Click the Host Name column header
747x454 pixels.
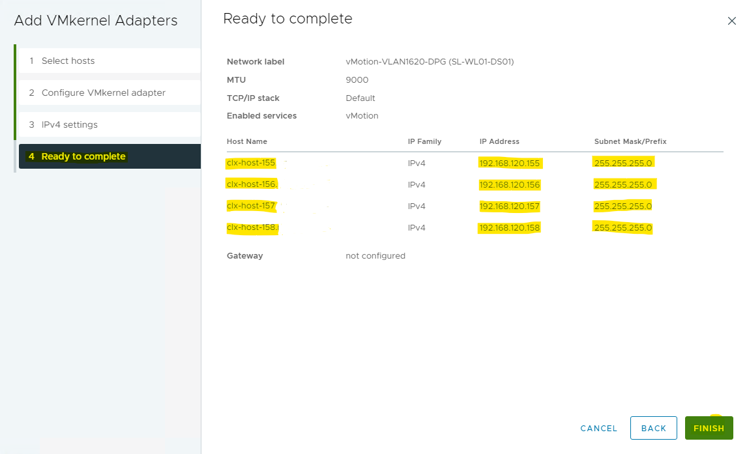click(x=247, y=141)
